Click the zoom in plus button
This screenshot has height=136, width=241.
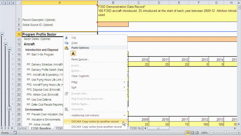239,133
